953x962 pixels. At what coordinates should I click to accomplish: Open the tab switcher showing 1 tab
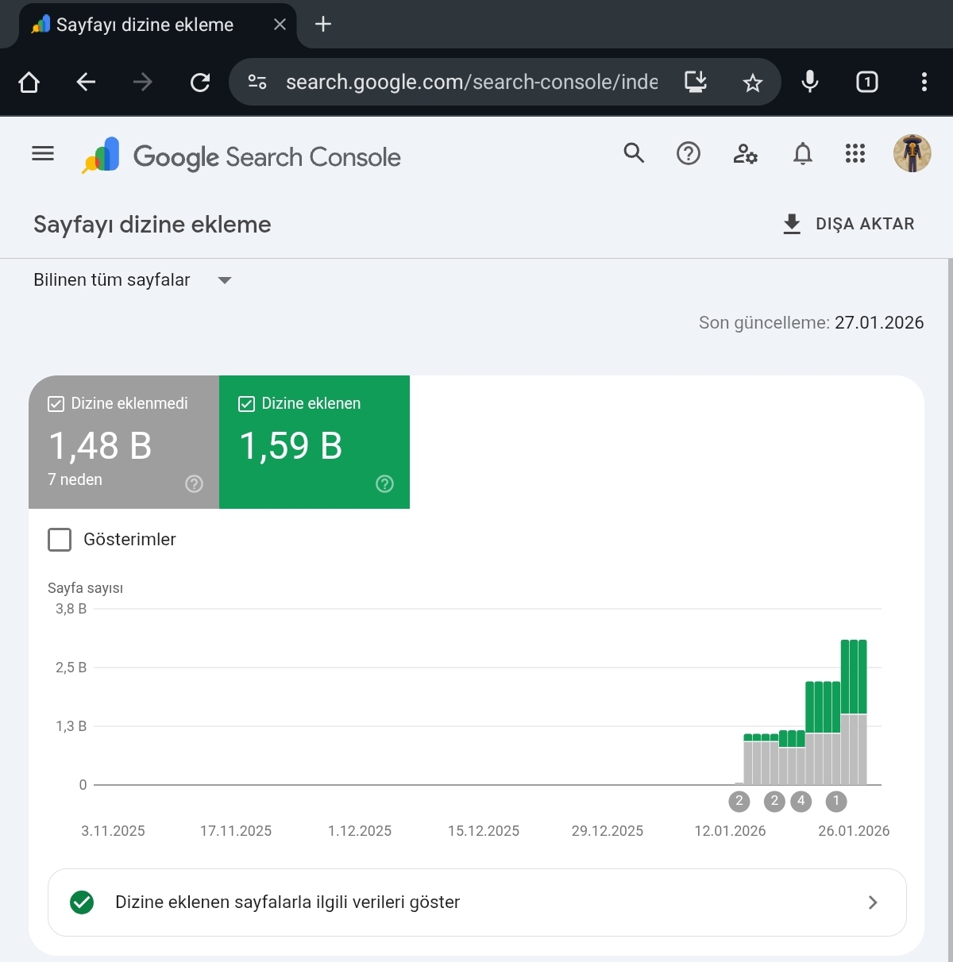[867, 82]
